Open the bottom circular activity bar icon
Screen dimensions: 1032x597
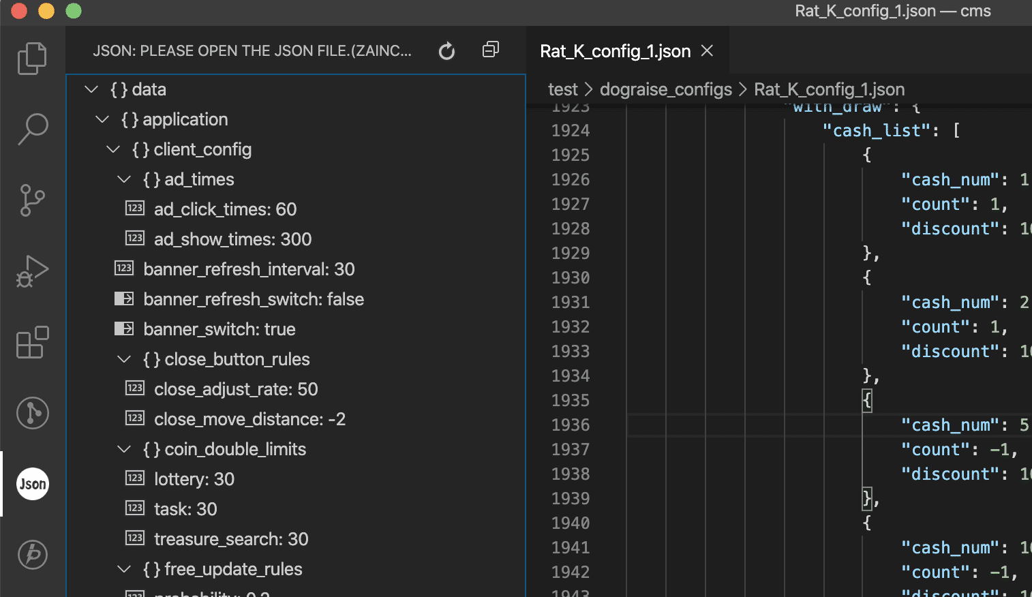(x=32, y=555)
